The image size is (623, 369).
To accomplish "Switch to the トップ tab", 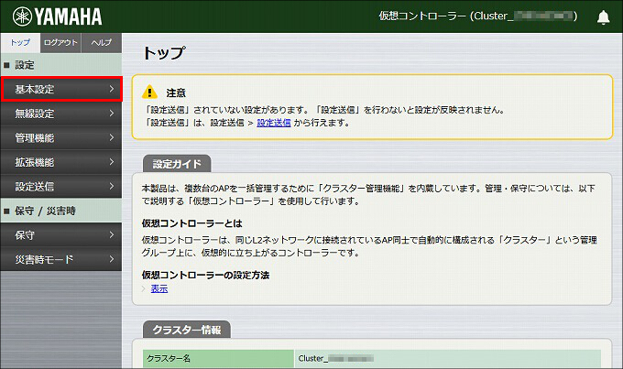I will 20,42.
